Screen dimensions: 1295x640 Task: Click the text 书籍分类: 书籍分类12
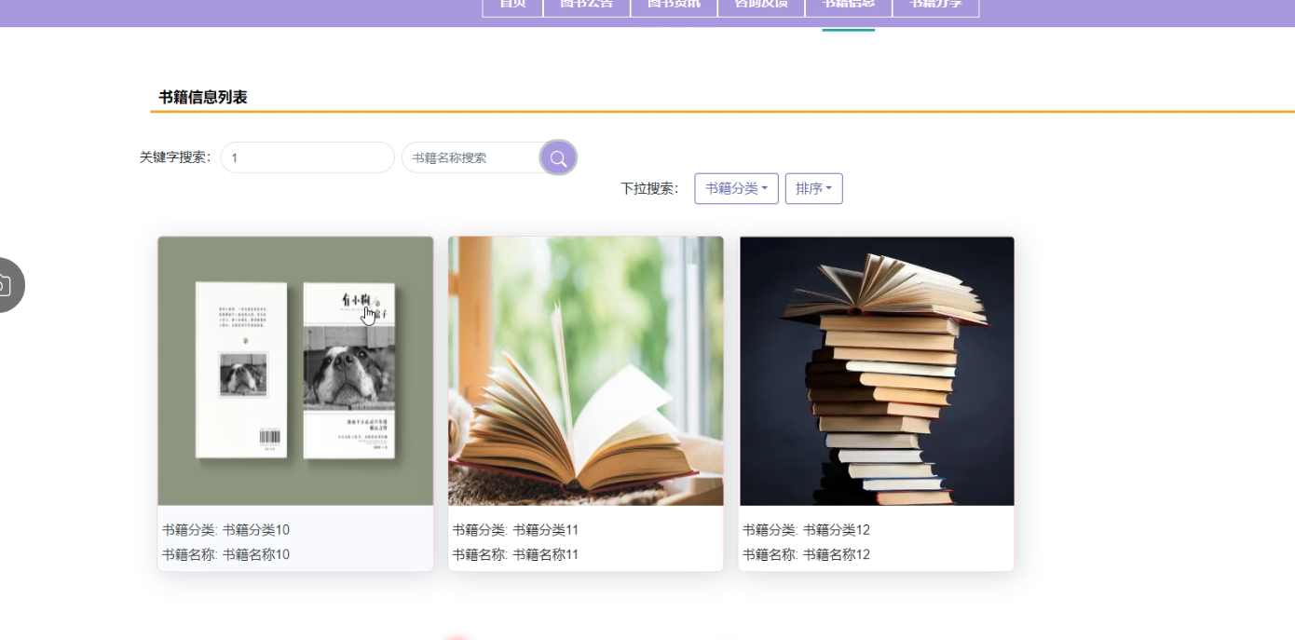pyautogui.click(x=807, y=530)
